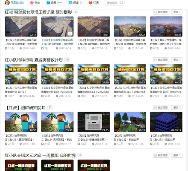188x171 pixels.
Task: Add 迫降研究院Ⅱ channel to 稍后再看
Action: [161, 107]
